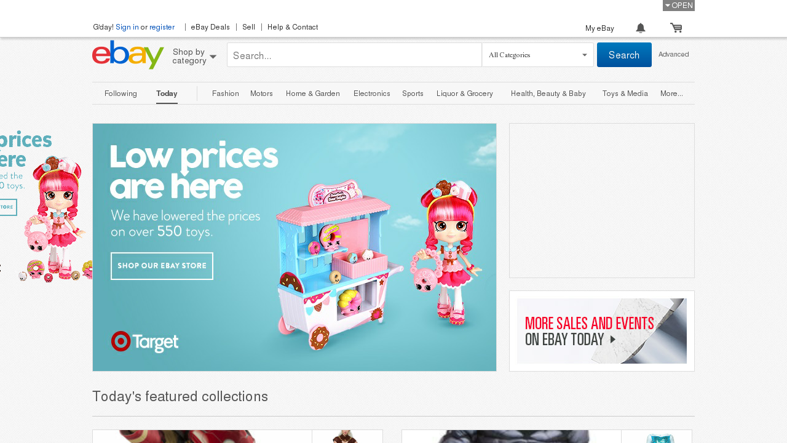The width and height of the screenshot is (787, 443).
Task: Open the Liquor & Grocery category
Action: click(x=465, y=94)
